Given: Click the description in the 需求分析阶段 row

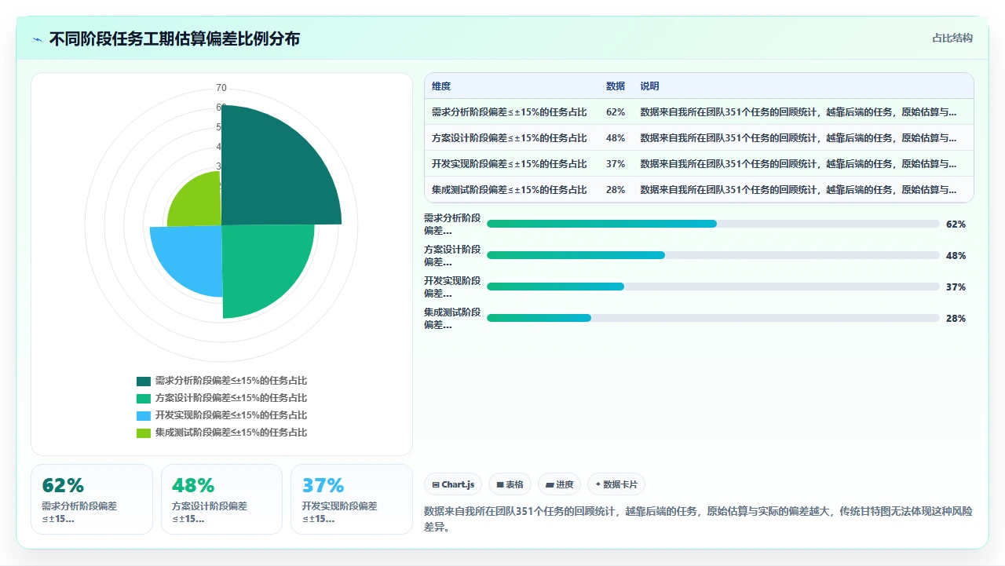Looking at the screenshot, I should click(799, 112).
